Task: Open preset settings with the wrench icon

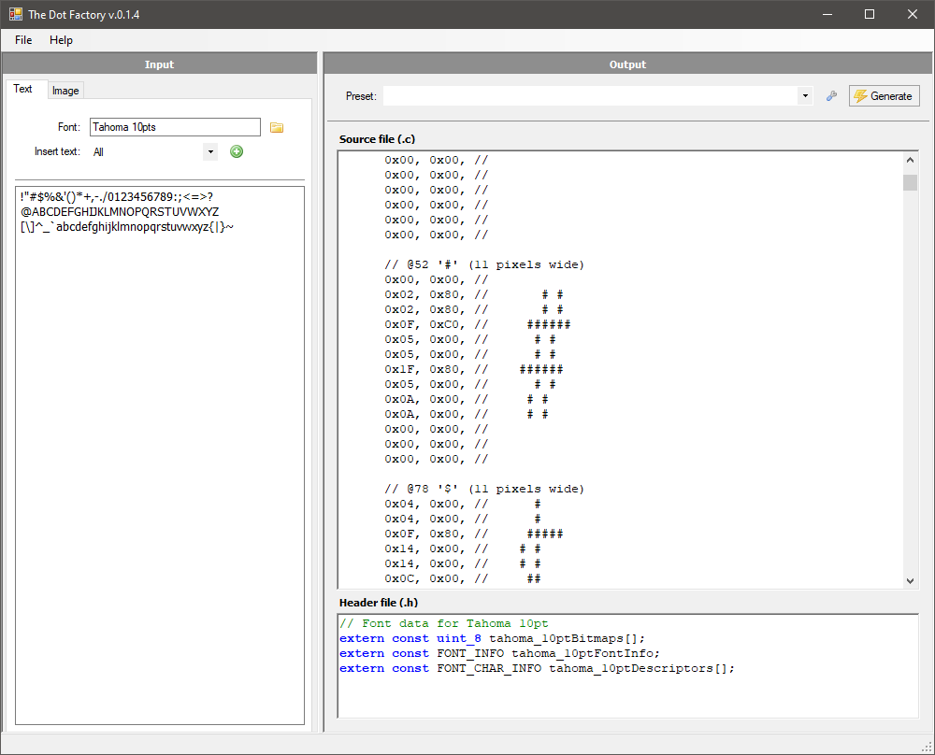Action: click(x=831, y=96)
